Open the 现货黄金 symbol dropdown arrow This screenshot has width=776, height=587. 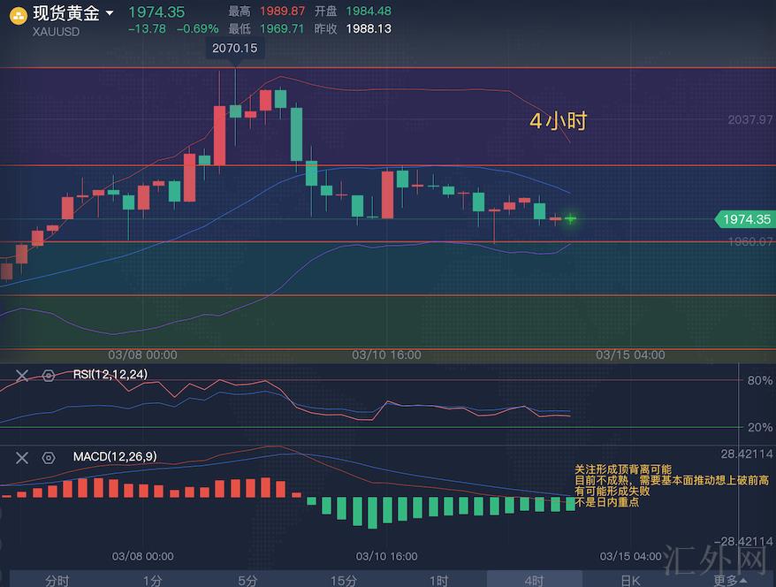click(109, 13)
